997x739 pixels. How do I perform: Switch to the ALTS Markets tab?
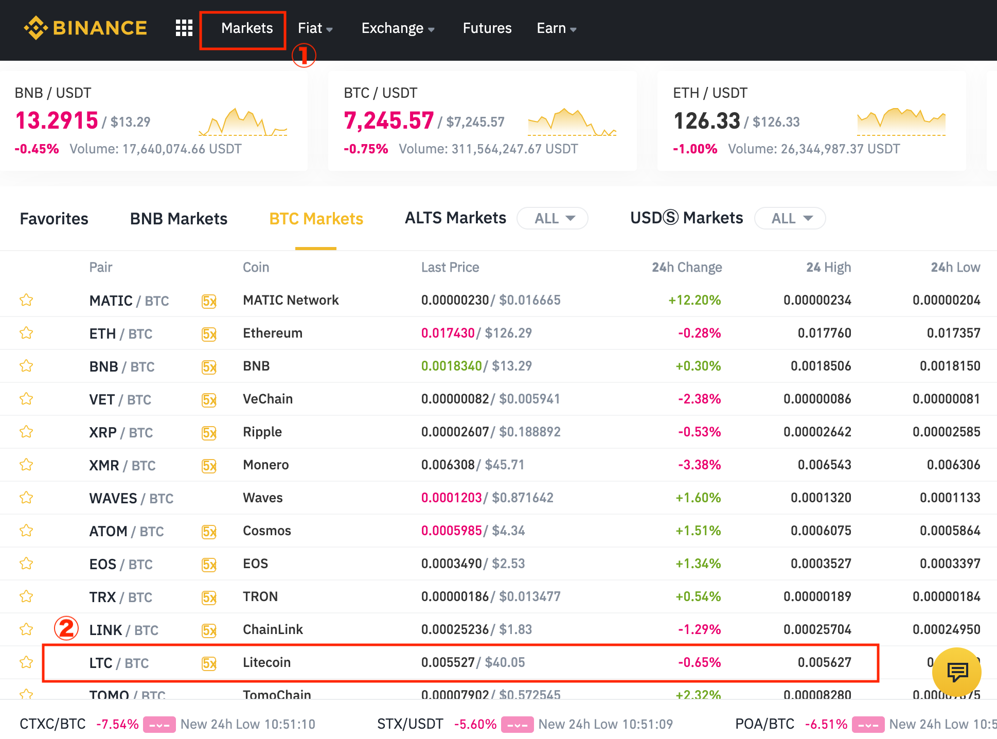[455, 218]
